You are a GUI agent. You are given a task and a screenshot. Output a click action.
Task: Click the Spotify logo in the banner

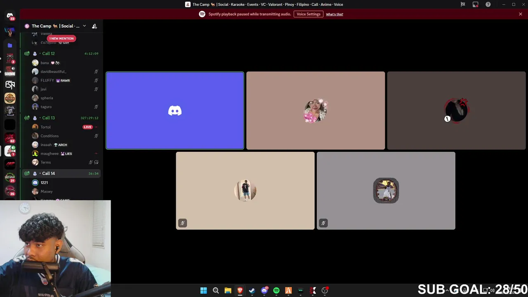202,14
